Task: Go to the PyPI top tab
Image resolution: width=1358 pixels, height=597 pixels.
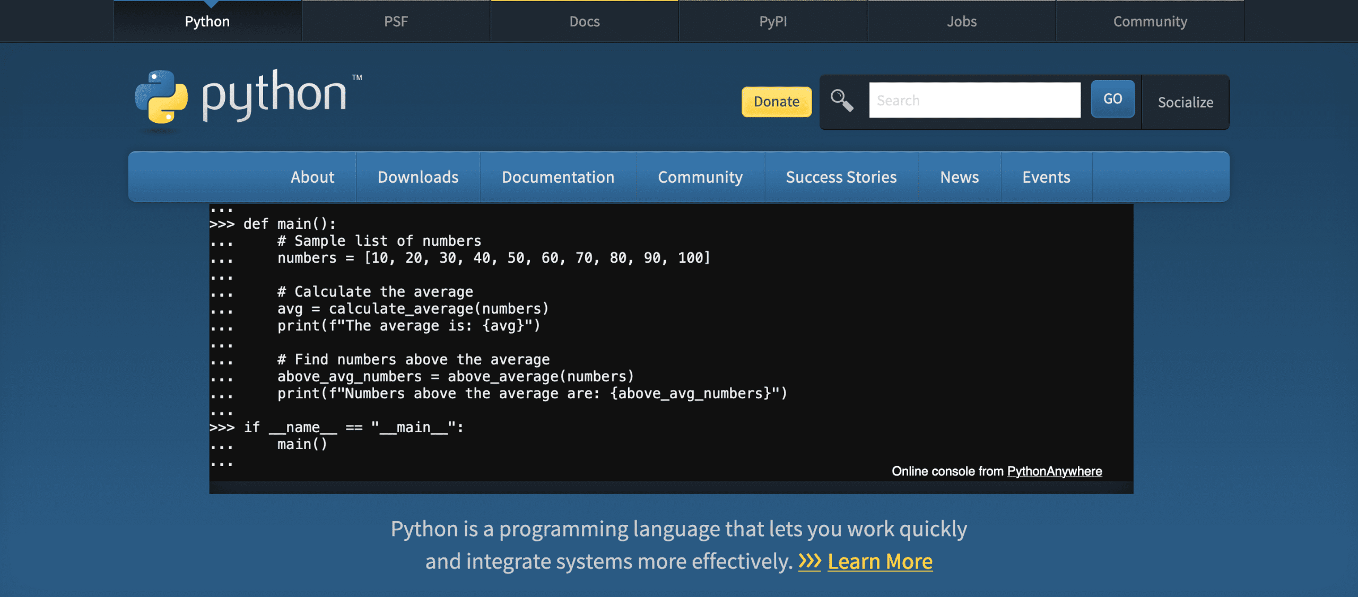Action: pyautogui.click(x=773, y=21)
